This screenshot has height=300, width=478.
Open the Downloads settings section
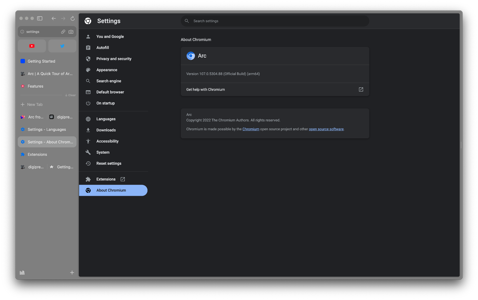[106, 130]
